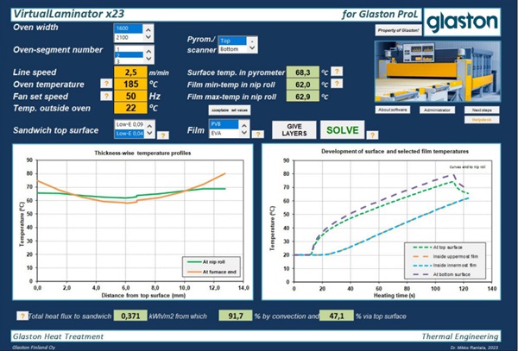Click Property of Glaston! button
The image size is (518, 351).
pos(398,30)
